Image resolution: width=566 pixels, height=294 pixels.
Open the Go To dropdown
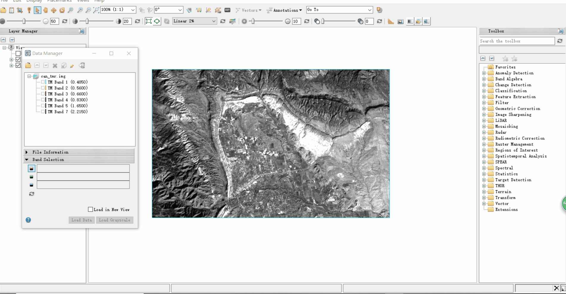coord(369,10)
